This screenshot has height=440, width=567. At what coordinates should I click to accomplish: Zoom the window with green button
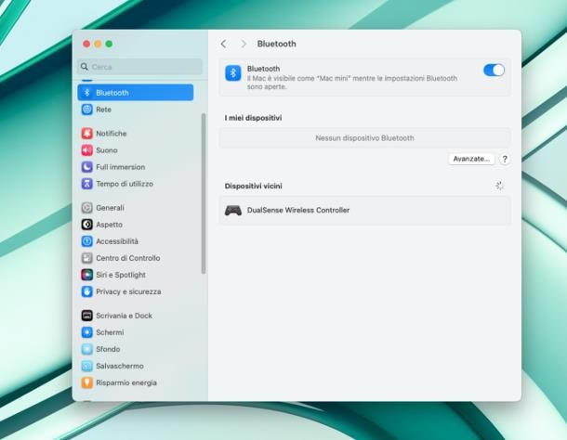click(109, 44)
